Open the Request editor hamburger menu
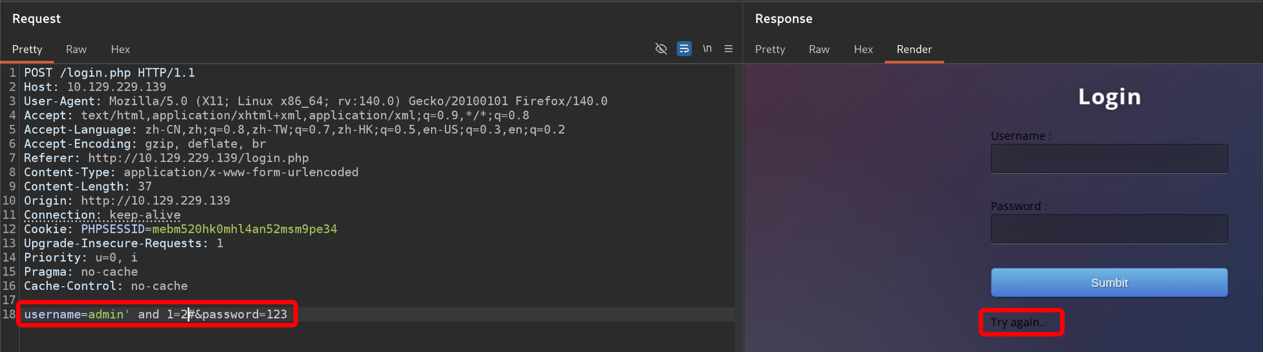Screen dimensions: 1263x352 [x=728, y=49]
